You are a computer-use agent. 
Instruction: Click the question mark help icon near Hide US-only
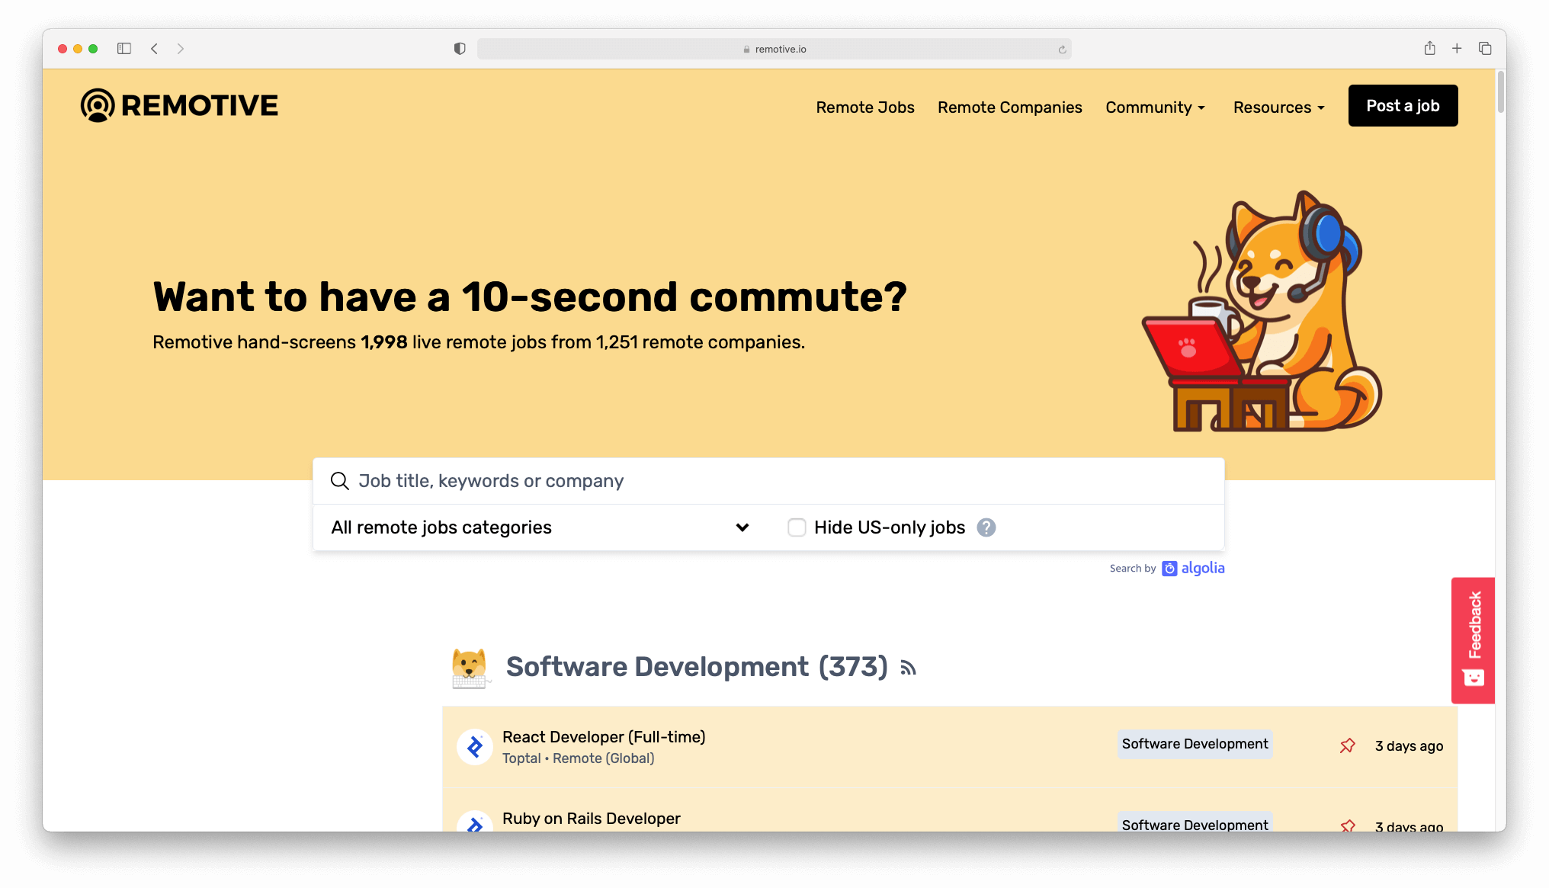click(986, 527)
